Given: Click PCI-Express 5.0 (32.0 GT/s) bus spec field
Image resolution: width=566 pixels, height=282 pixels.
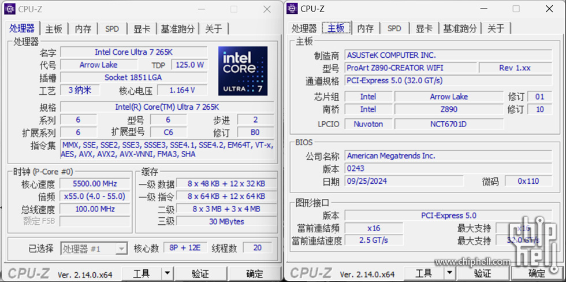Looking at the screenshot, I should coord(448,80).
